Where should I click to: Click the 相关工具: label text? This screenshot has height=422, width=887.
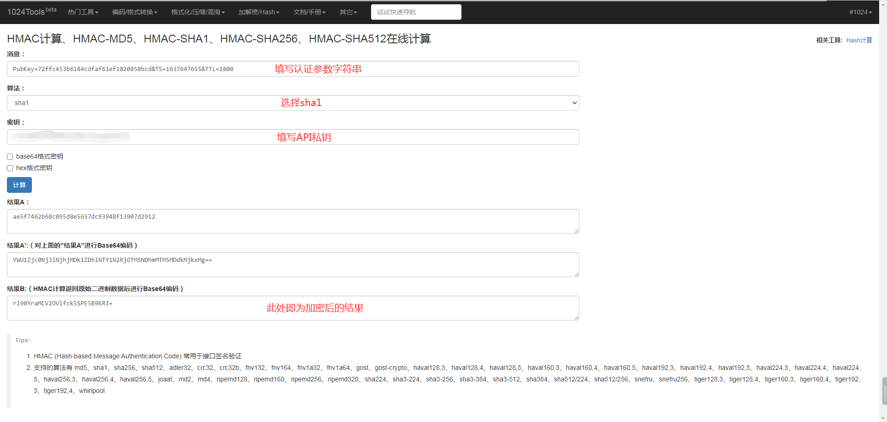point(829,40)
